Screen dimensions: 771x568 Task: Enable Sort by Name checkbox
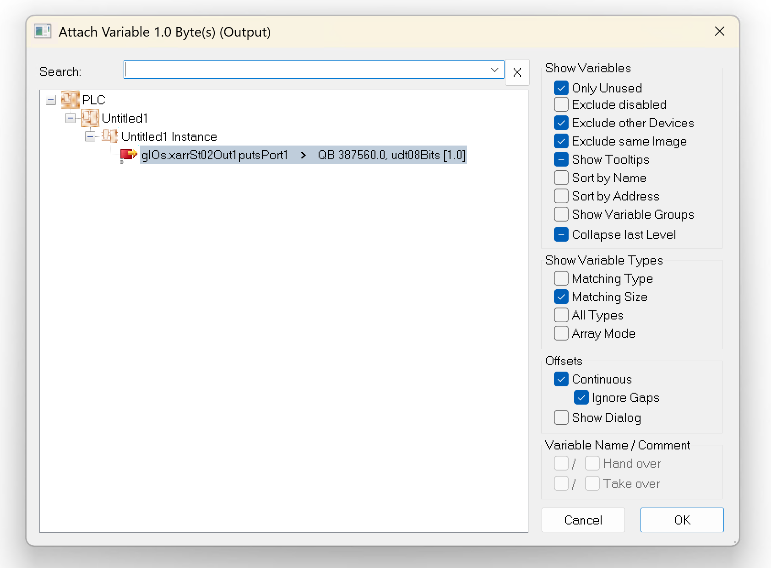561,178
